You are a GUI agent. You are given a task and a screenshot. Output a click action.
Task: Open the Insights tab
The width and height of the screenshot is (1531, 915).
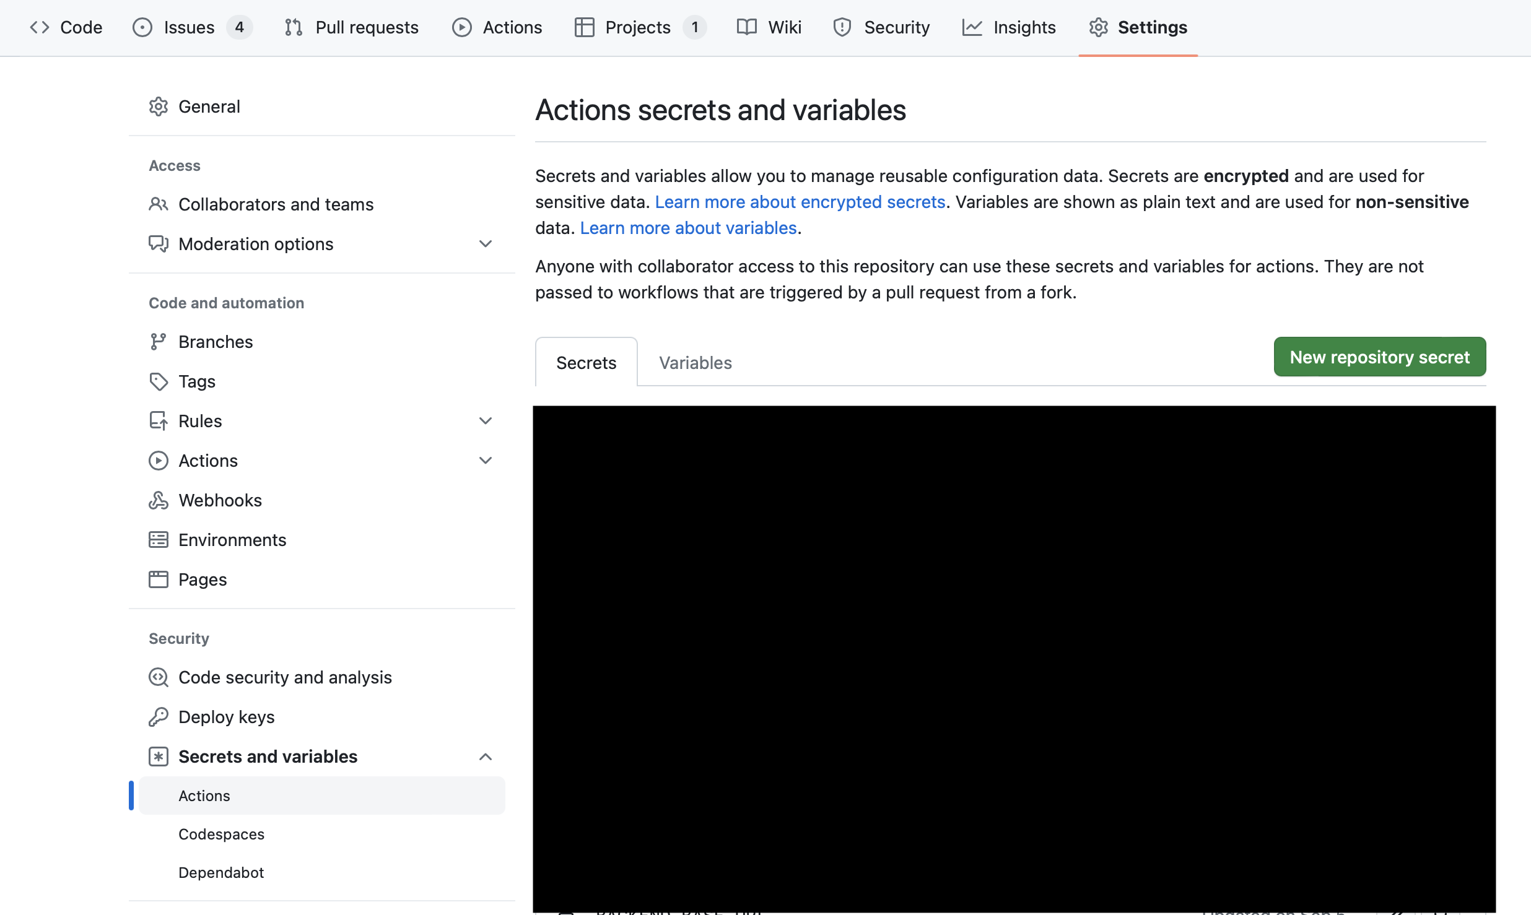[1009, 27]
